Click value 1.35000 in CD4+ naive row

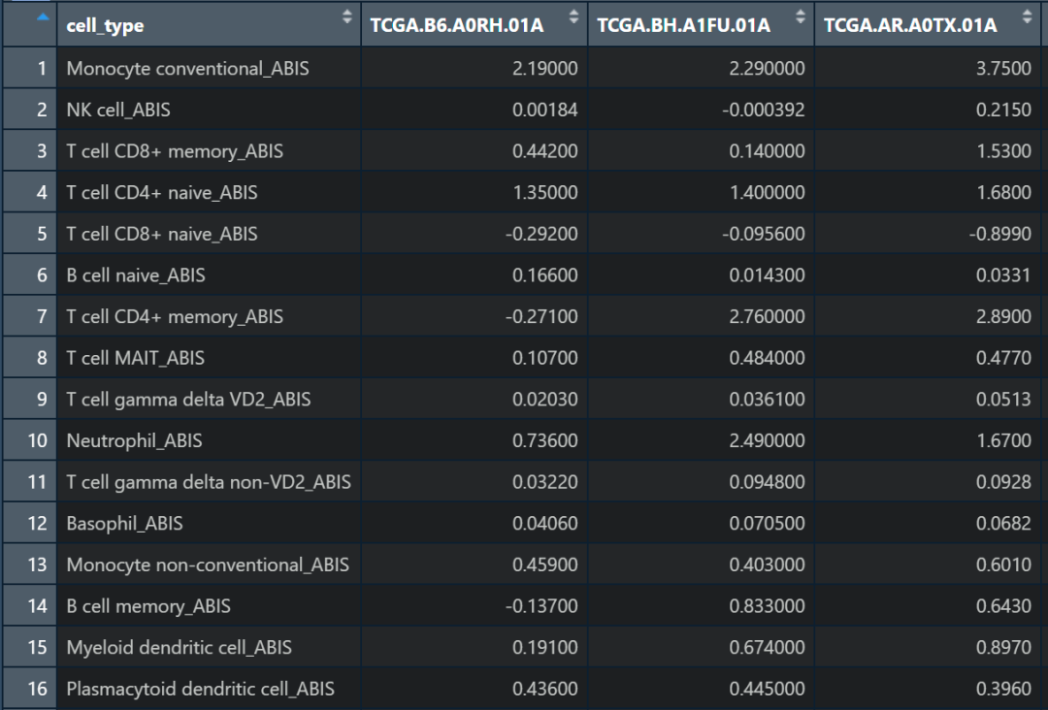544,192
